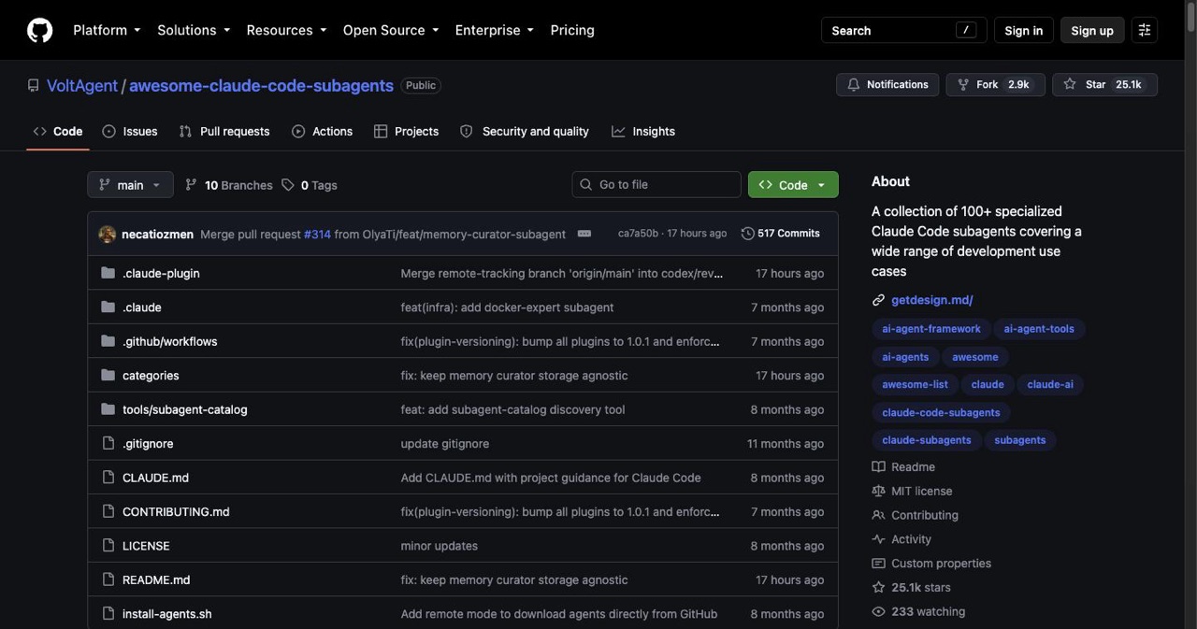Click necatiozmen's avatar in the commit bar
1197x629 pixels.
click(108, 234)
